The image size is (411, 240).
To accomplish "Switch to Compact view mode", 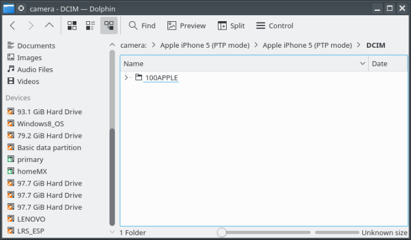I will tap(91, 25).
